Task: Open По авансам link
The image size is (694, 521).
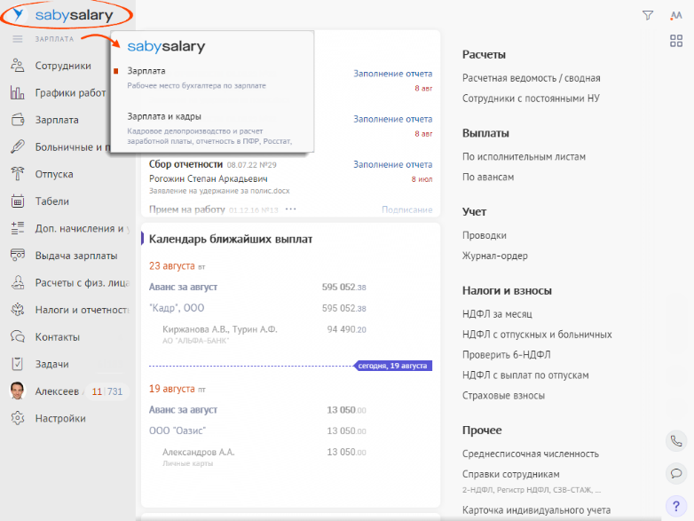Action: point(488,177)
